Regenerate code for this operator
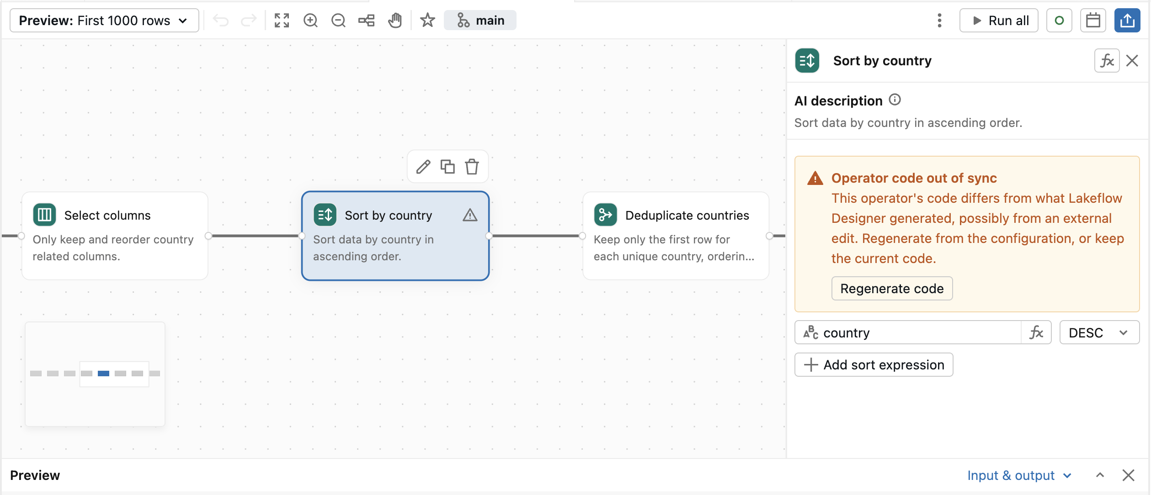This screenshot has width=1151, height=495. point(892,289)
